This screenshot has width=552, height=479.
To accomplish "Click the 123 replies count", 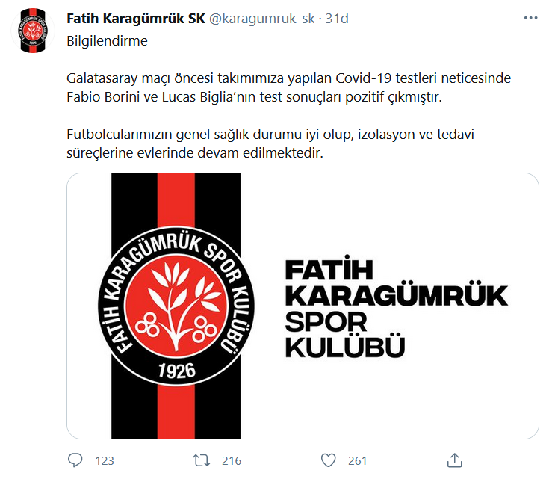I will click(x=105, y=460).
